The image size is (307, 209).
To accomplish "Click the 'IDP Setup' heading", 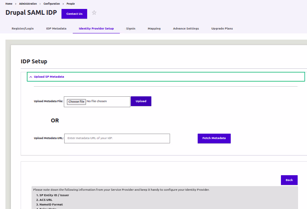I will click(34, 61).
